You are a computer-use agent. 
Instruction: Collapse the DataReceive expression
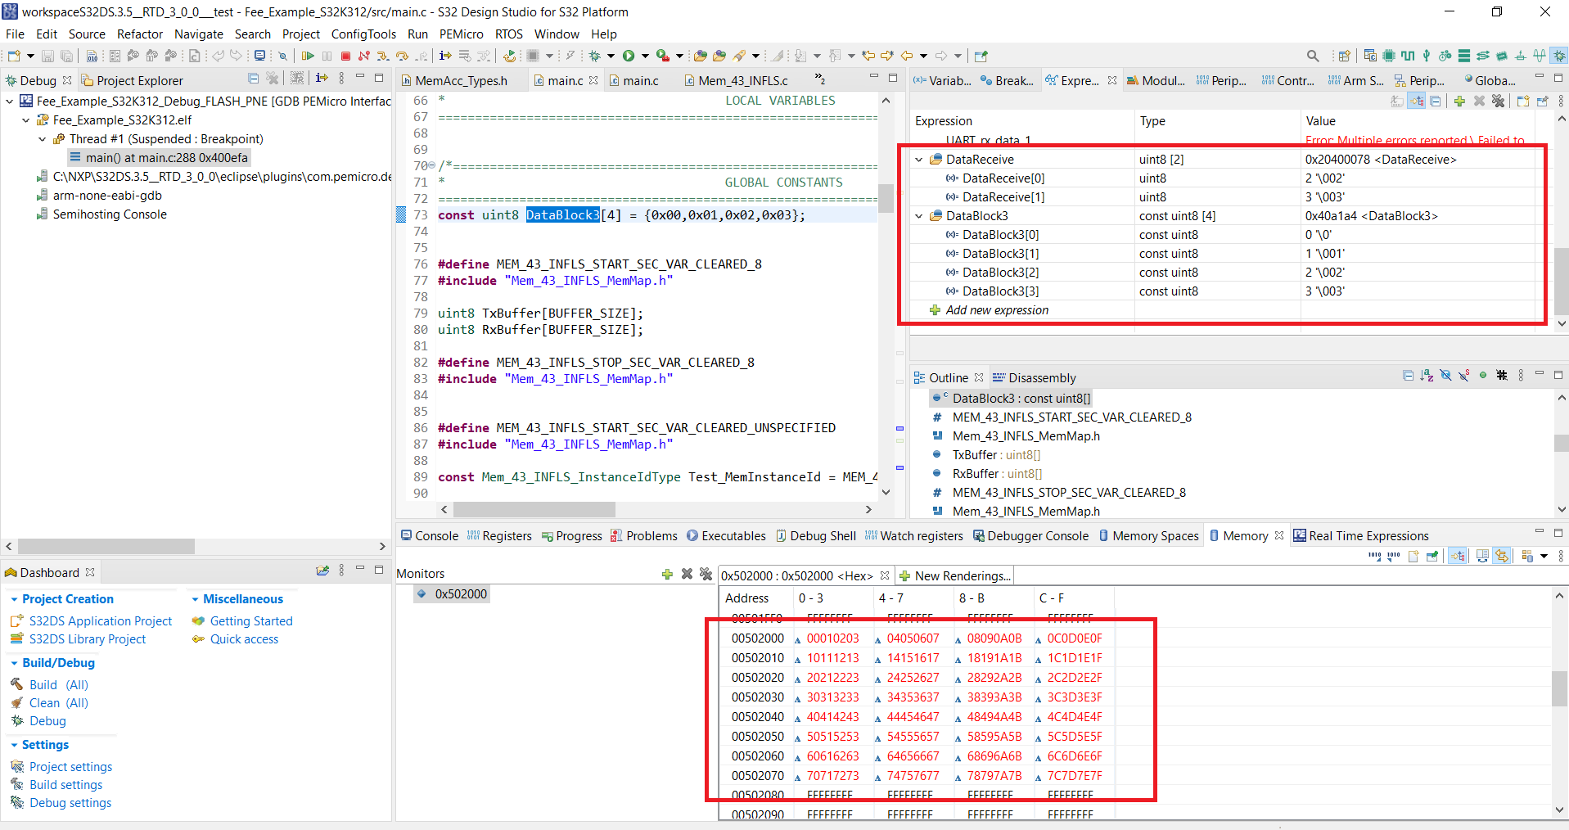(x=918, y=159)
